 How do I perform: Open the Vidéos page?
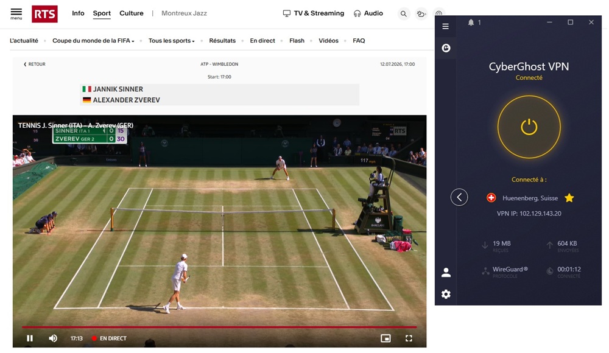328,40
